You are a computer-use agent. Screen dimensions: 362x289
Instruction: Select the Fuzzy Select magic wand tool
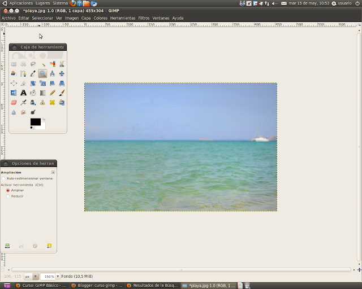tap(43, 64)
